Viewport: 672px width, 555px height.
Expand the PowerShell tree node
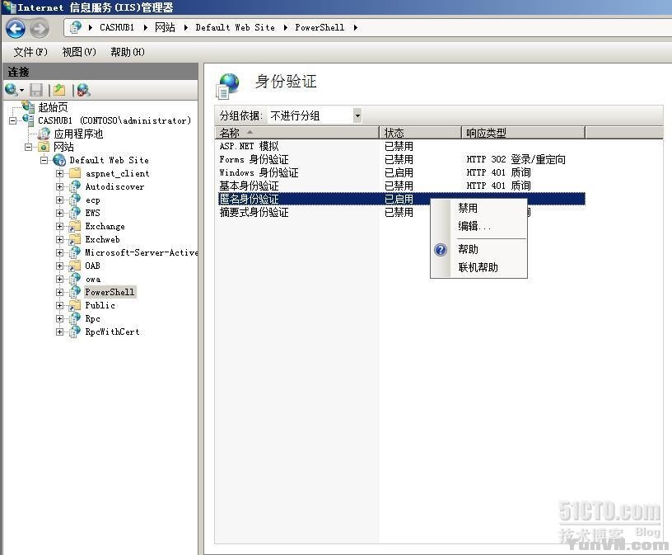(59, 292)
